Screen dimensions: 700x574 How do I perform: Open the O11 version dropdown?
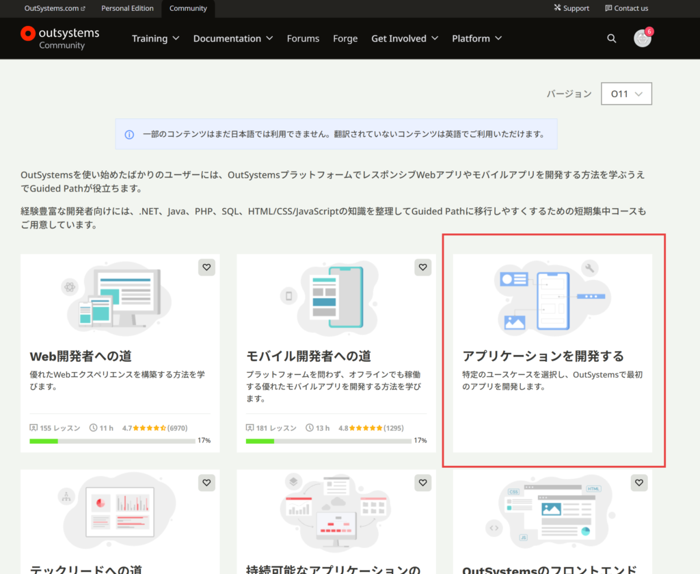[626, 94]
